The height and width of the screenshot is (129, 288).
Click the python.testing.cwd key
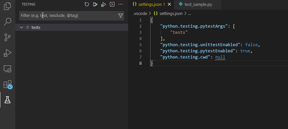click(x=185, y=57)
